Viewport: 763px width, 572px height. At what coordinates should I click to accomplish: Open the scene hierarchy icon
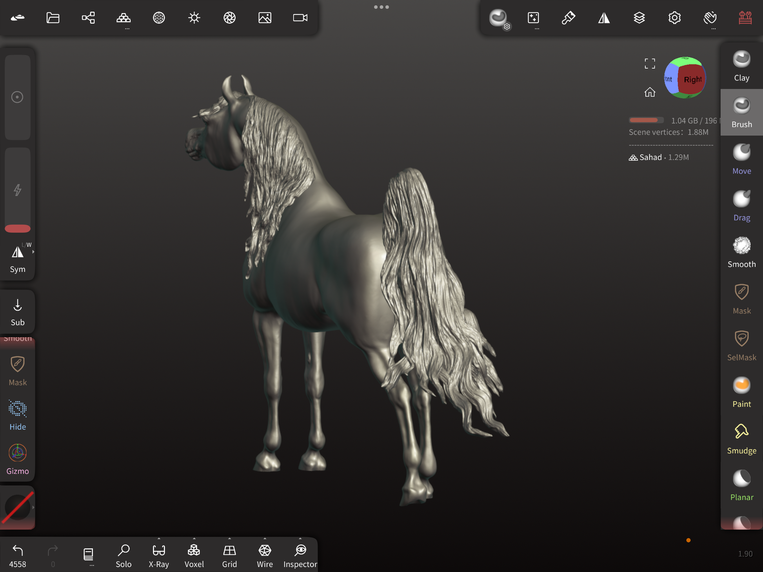[x=88, y=18]
